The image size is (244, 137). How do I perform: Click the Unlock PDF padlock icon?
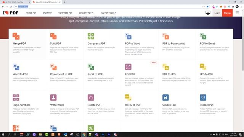coord(165,97)
